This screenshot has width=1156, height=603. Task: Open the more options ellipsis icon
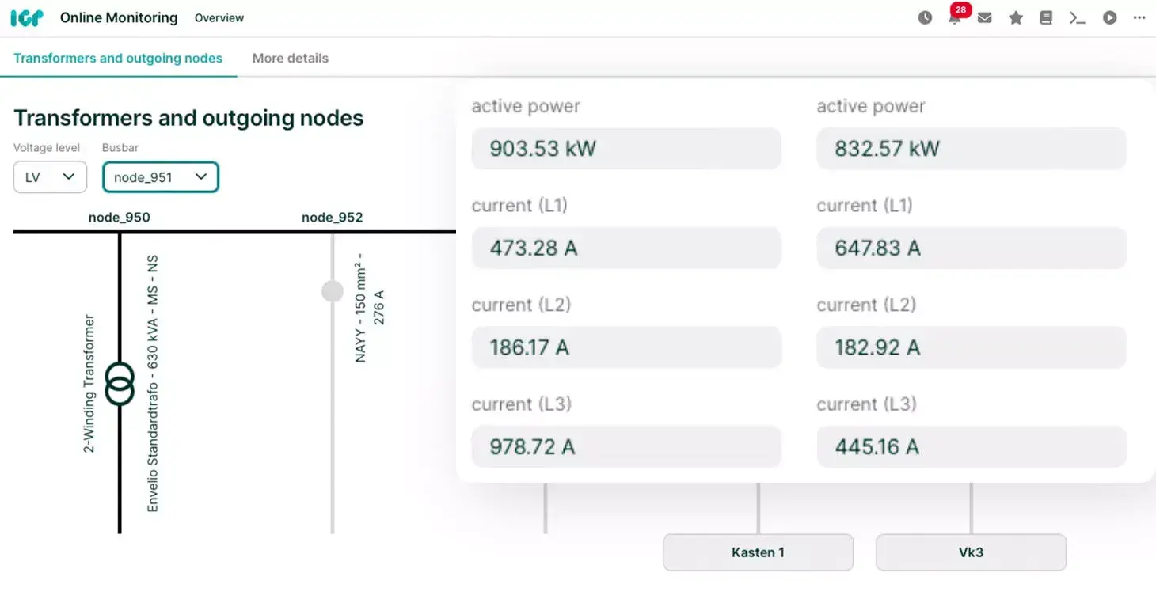1139,17
